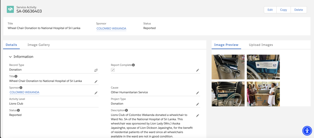The width and height of the screenshot is (314, 138).
Task: Edit Project Type pencil icon
Action: point(197,104)
